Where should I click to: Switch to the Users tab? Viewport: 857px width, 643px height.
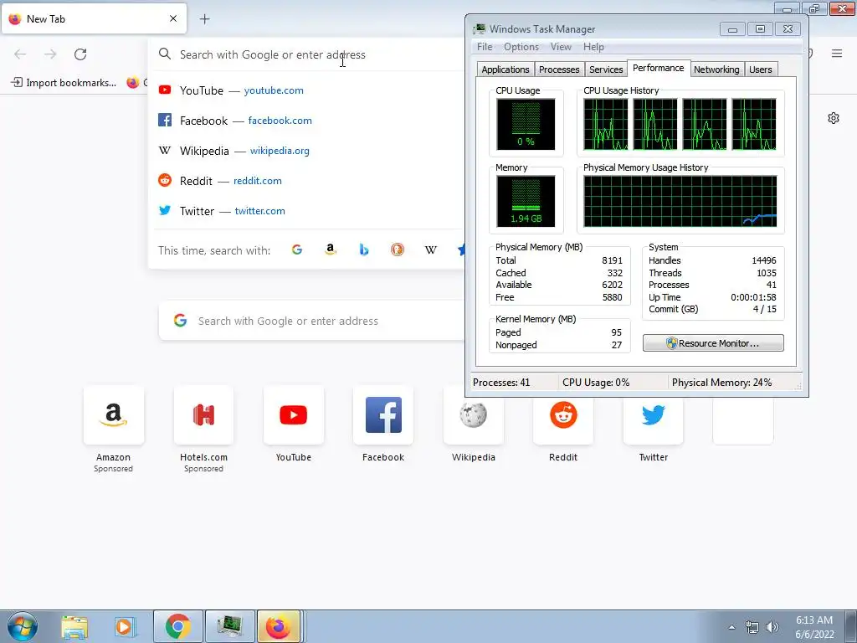click(x=760, y=69)
